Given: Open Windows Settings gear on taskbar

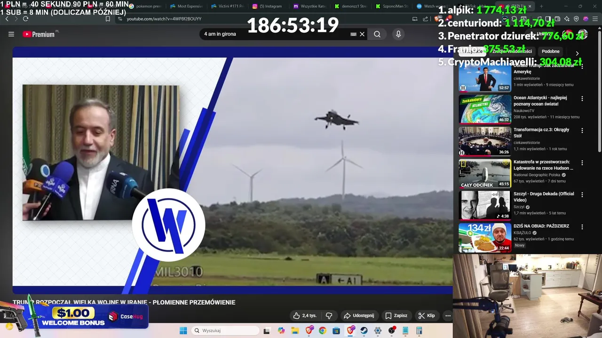Looking at the screenshot, I should tap(378, 330).
